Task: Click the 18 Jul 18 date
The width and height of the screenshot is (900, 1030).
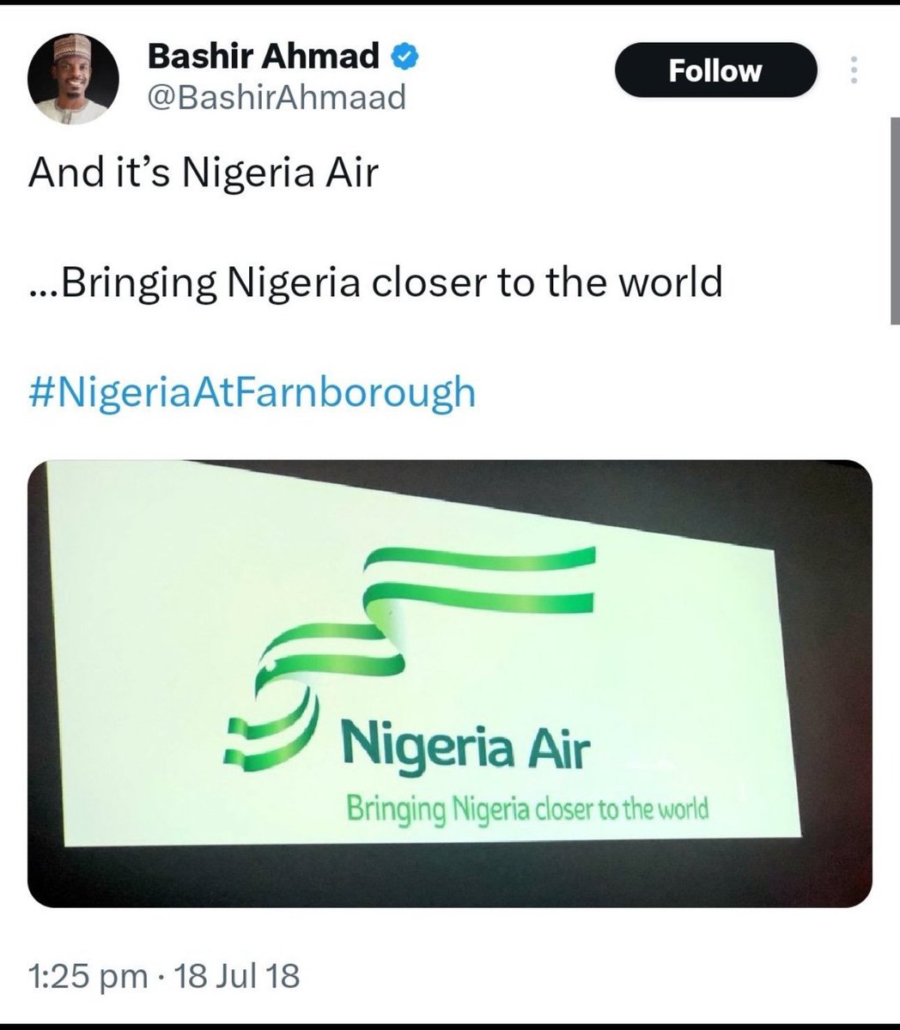Action: coord(237,976)
